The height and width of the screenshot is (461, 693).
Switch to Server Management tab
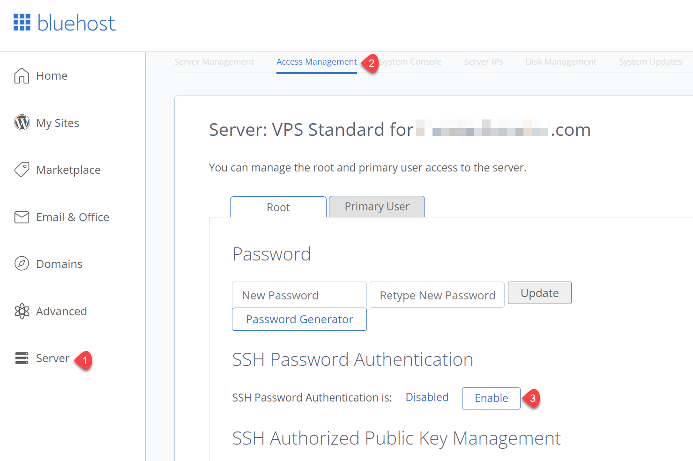214,62
